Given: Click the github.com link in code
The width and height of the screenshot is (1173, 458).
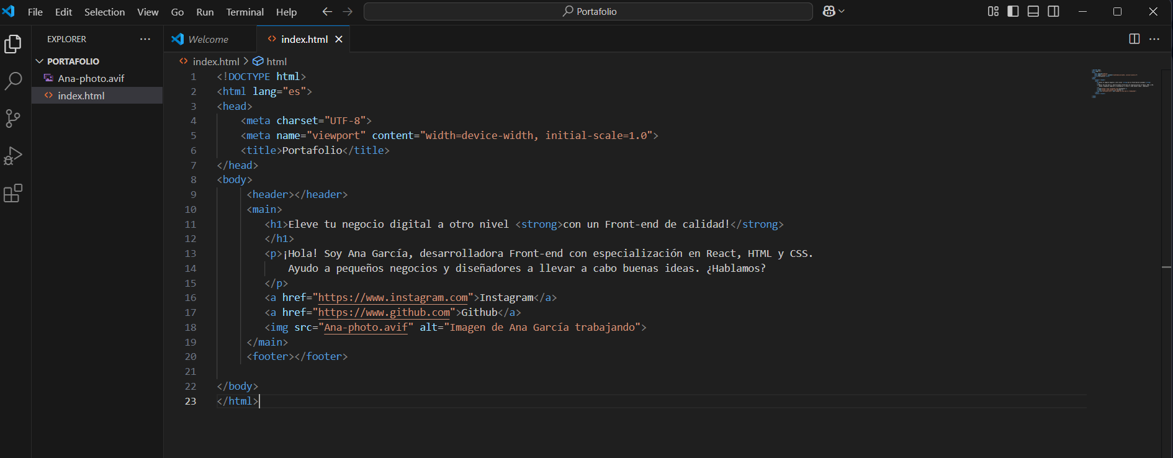Looking at the screenshot, I should pyautogui.click(x=384, y=313).
